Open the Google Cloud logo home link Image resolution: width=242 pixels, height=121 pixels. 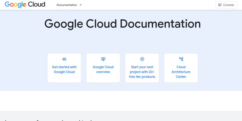(25, 5)
